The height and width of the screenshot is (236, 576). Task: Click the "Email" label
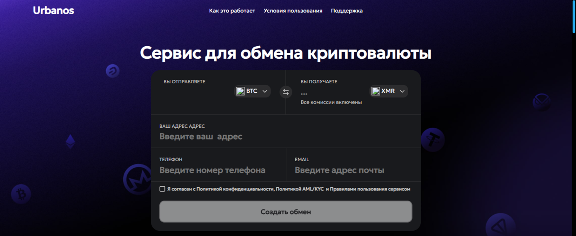[x=302, y=159]
